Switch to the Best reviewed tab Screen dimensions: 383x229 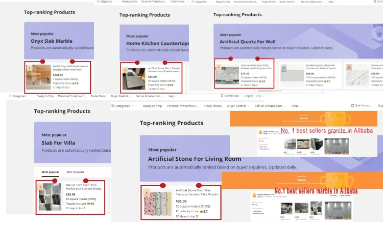(75, 173)
